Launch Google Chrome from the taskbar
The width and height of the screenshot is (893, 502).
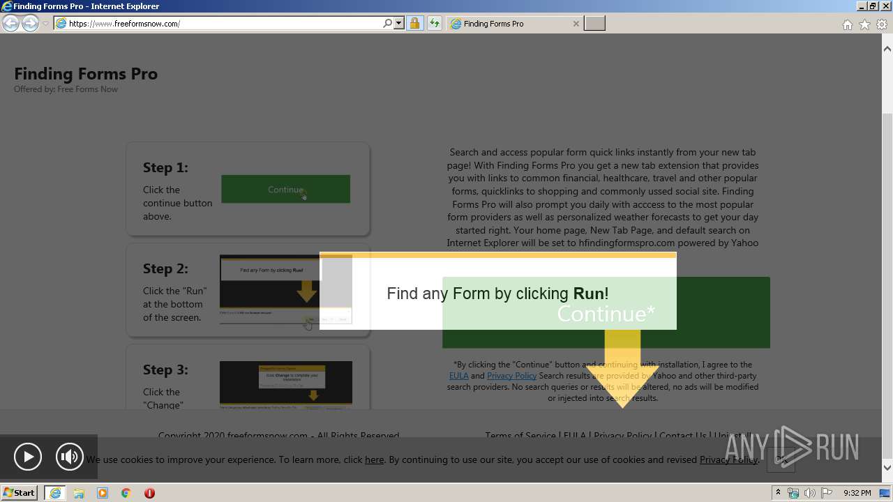point(126,493)
